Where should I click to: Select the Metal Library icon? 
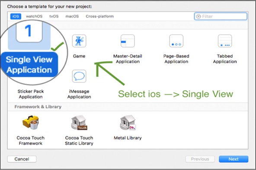(128, 123)
